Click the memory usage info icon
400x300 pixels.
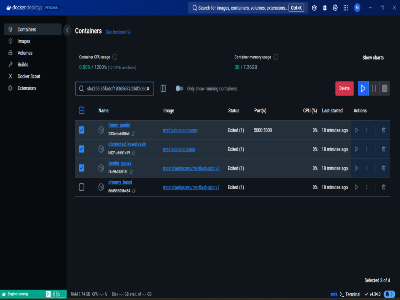pyautogui.click(x=276, y=57)
